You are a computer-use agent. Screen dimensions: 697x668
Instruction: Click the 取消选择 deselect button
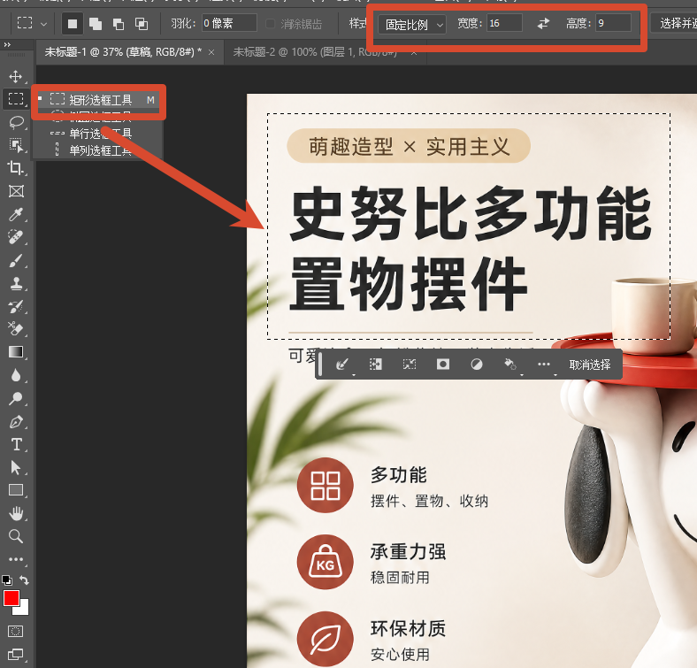[x=590, y=365]
